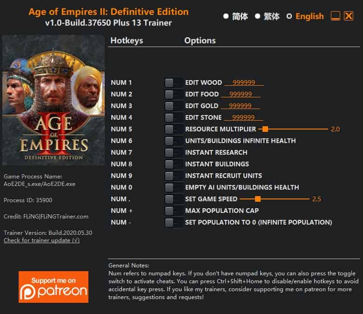Click the NUM 5 hotkey label
Screen dimensions: 363x314
tap(121, 129)
